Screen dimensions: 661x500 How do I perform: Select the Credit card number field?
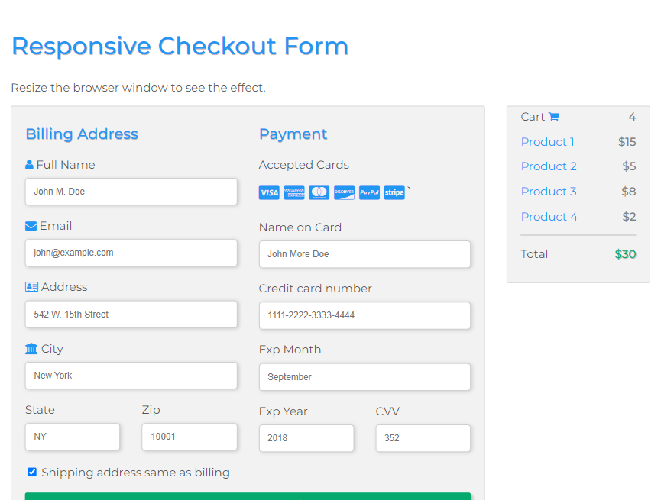[x=365, y=315]
